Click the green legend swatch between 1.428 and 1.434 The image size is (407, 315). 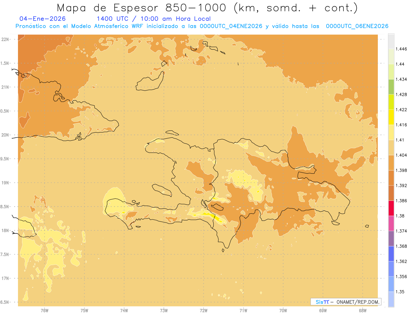tap(391, 87)
